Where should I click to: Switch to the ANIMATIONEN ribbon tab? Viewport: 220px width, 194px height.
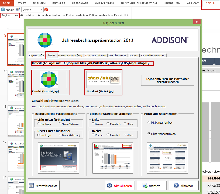(x=104, y=3)
